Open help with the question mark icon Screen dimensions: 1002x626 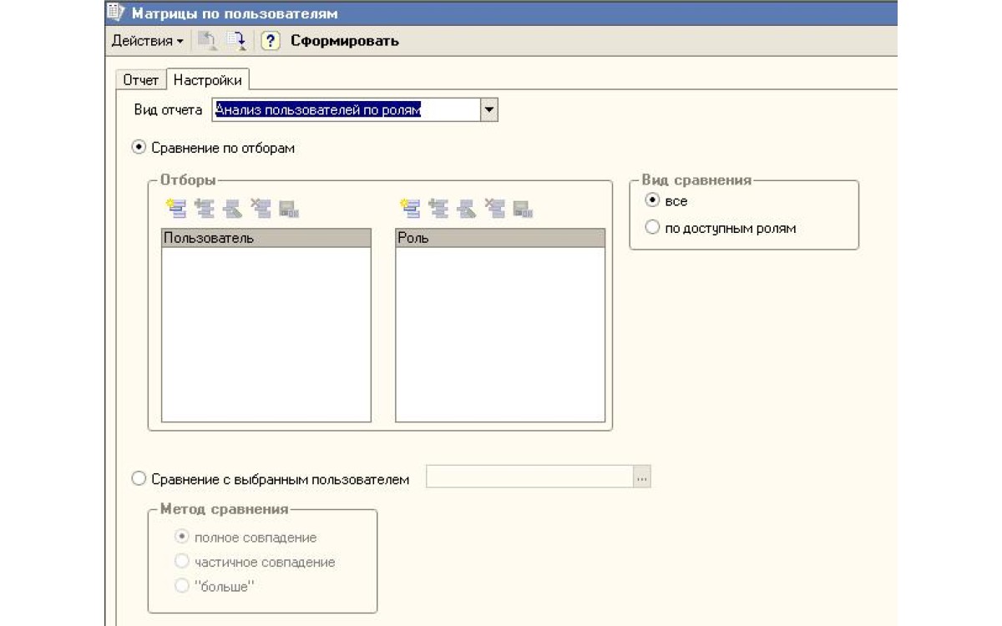click(x=270, y=41)
